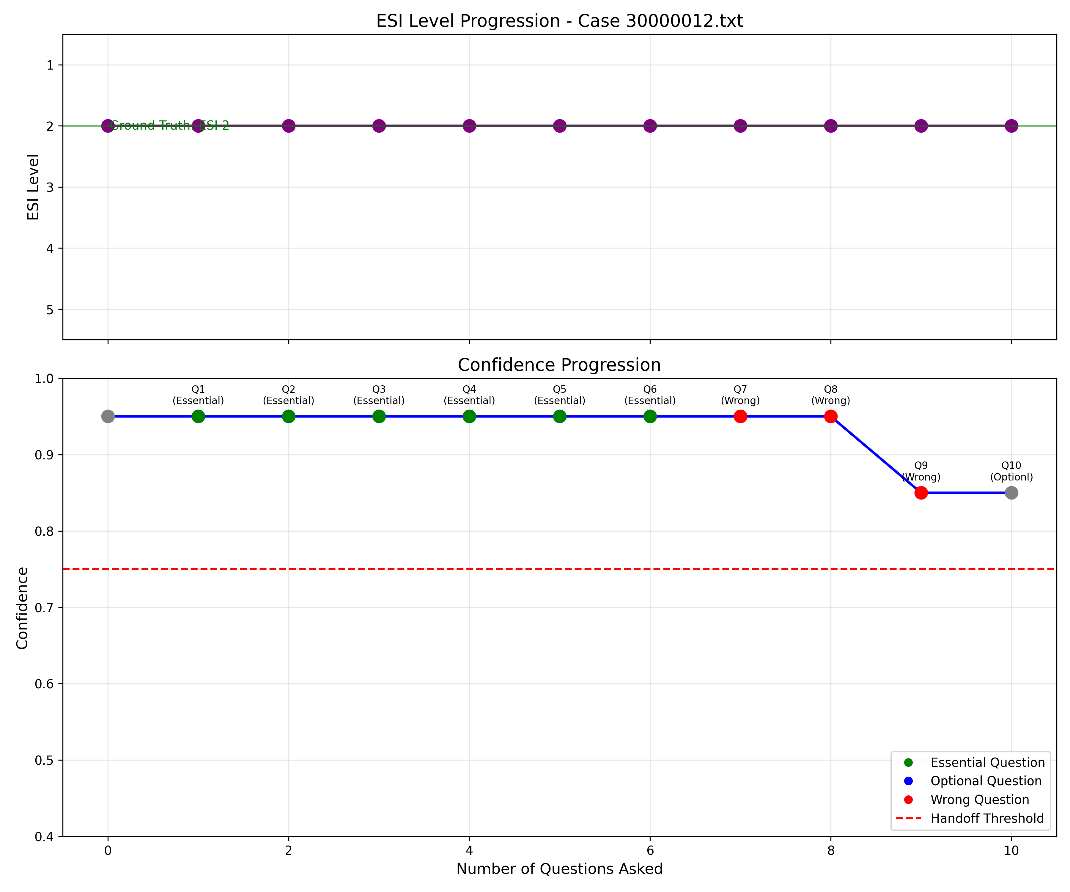This screenshot has height=892, width=1070.
Task: Click the '10' tick on the questions axis
Action: pos(1011,851)
